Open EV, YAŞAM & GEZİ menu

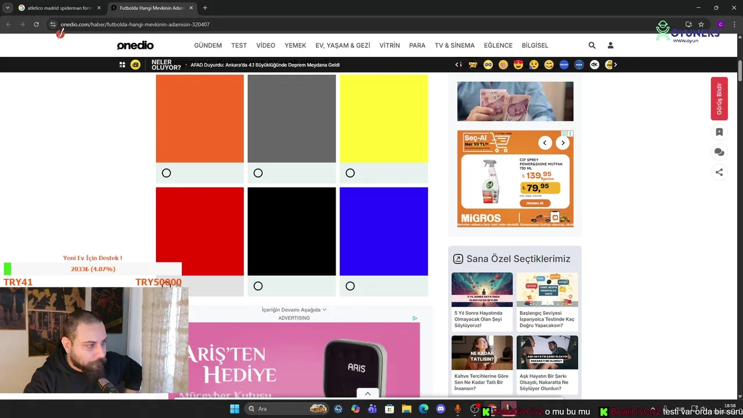click(x=342, y=45)
